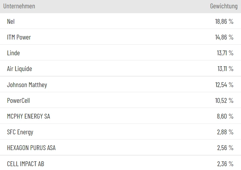This screenshot has width=241, height=170.
Task: Click the 18,86 % weighting value
Action: point(224,22)
